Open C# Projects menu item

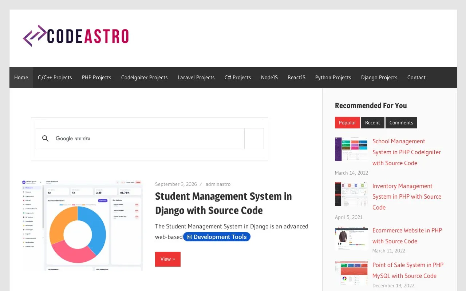coord(238,77)
